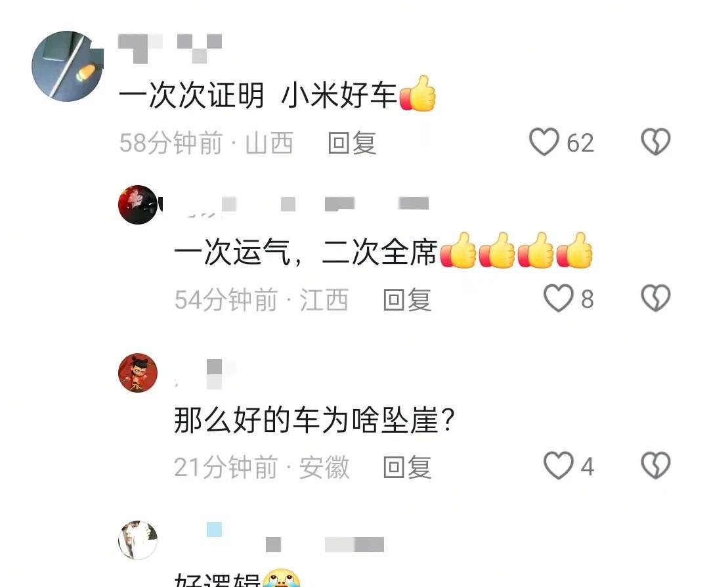The width and height of the screenshot is (709, 587).
Task: Reply to the comment from 山西
Action: click(x=352, y=143)
